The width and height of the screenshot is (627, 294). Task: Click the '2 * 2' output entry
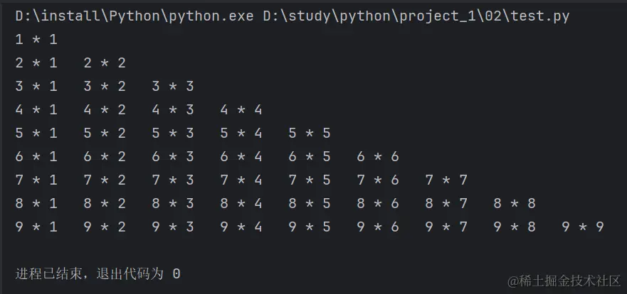click(x=105, y=63)
